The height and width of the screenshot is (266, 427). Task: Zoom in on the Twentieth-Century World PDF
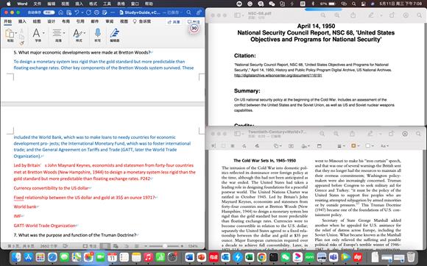tap(336, 134)
